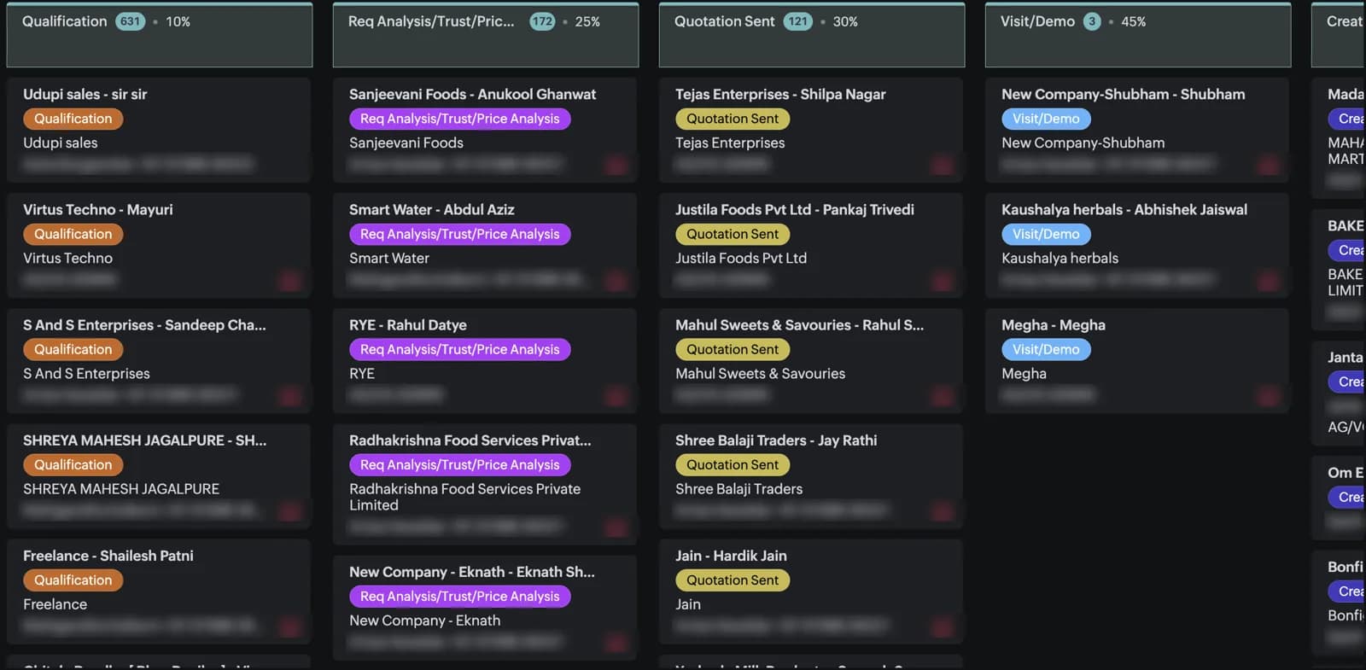1366x670 pixels.
Task: Open the 'Jain - Hardik Jain' deal title
Action: [731, 556]
